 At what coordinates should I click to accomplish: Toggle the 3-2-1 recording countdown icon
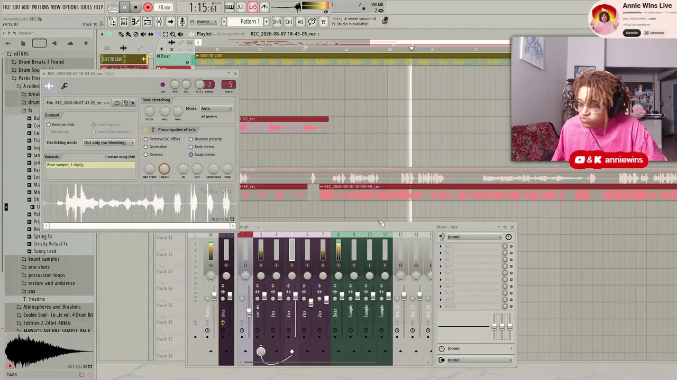point(241,7)
